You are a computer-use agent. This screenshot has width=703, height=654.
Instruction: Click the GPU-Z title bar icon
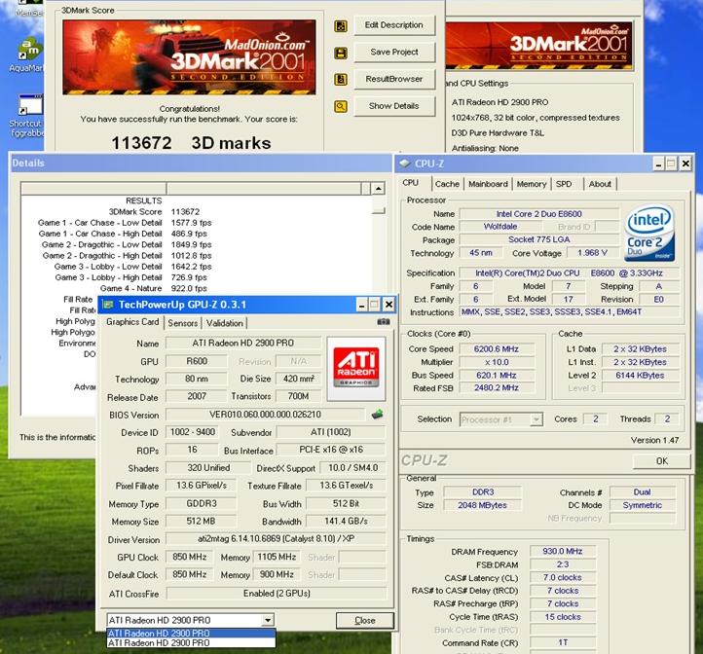click(108, 305)
